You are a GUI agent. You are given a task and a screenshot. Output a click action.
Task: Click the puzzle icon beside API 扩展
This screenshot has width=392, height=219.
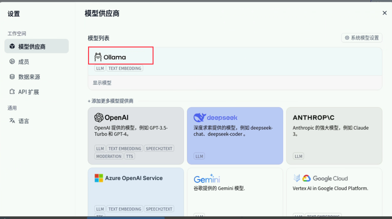coord(12,92)
